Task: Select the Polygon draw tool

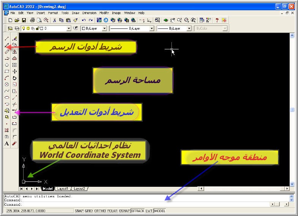Action: 7,65
